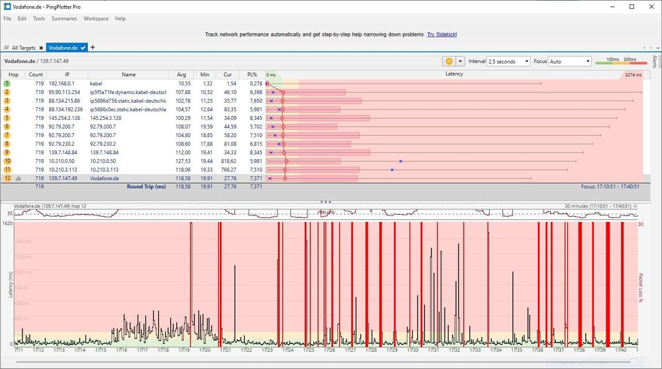The image size is (662, 369).
Task: Maximize the PingPlotter Pro window
Action: [632, 7]
